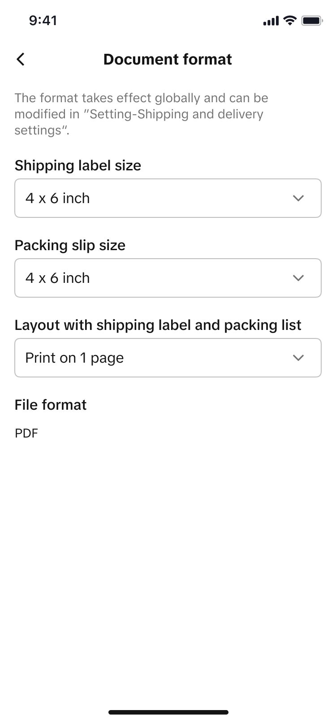Click chevron arrow in the layout field
336x728 pixels.
coord(298,358)
